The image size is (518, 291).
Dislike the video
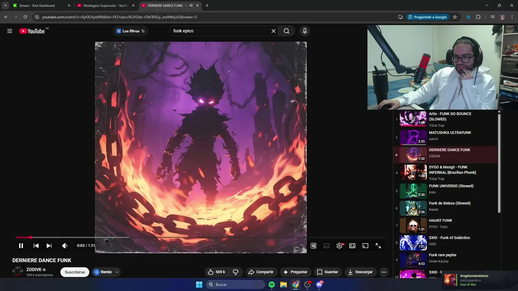pos(236,272)
